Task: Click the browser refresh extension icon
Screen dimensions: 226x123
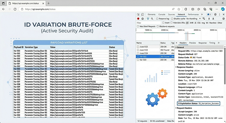Action: tap(186, 9)
